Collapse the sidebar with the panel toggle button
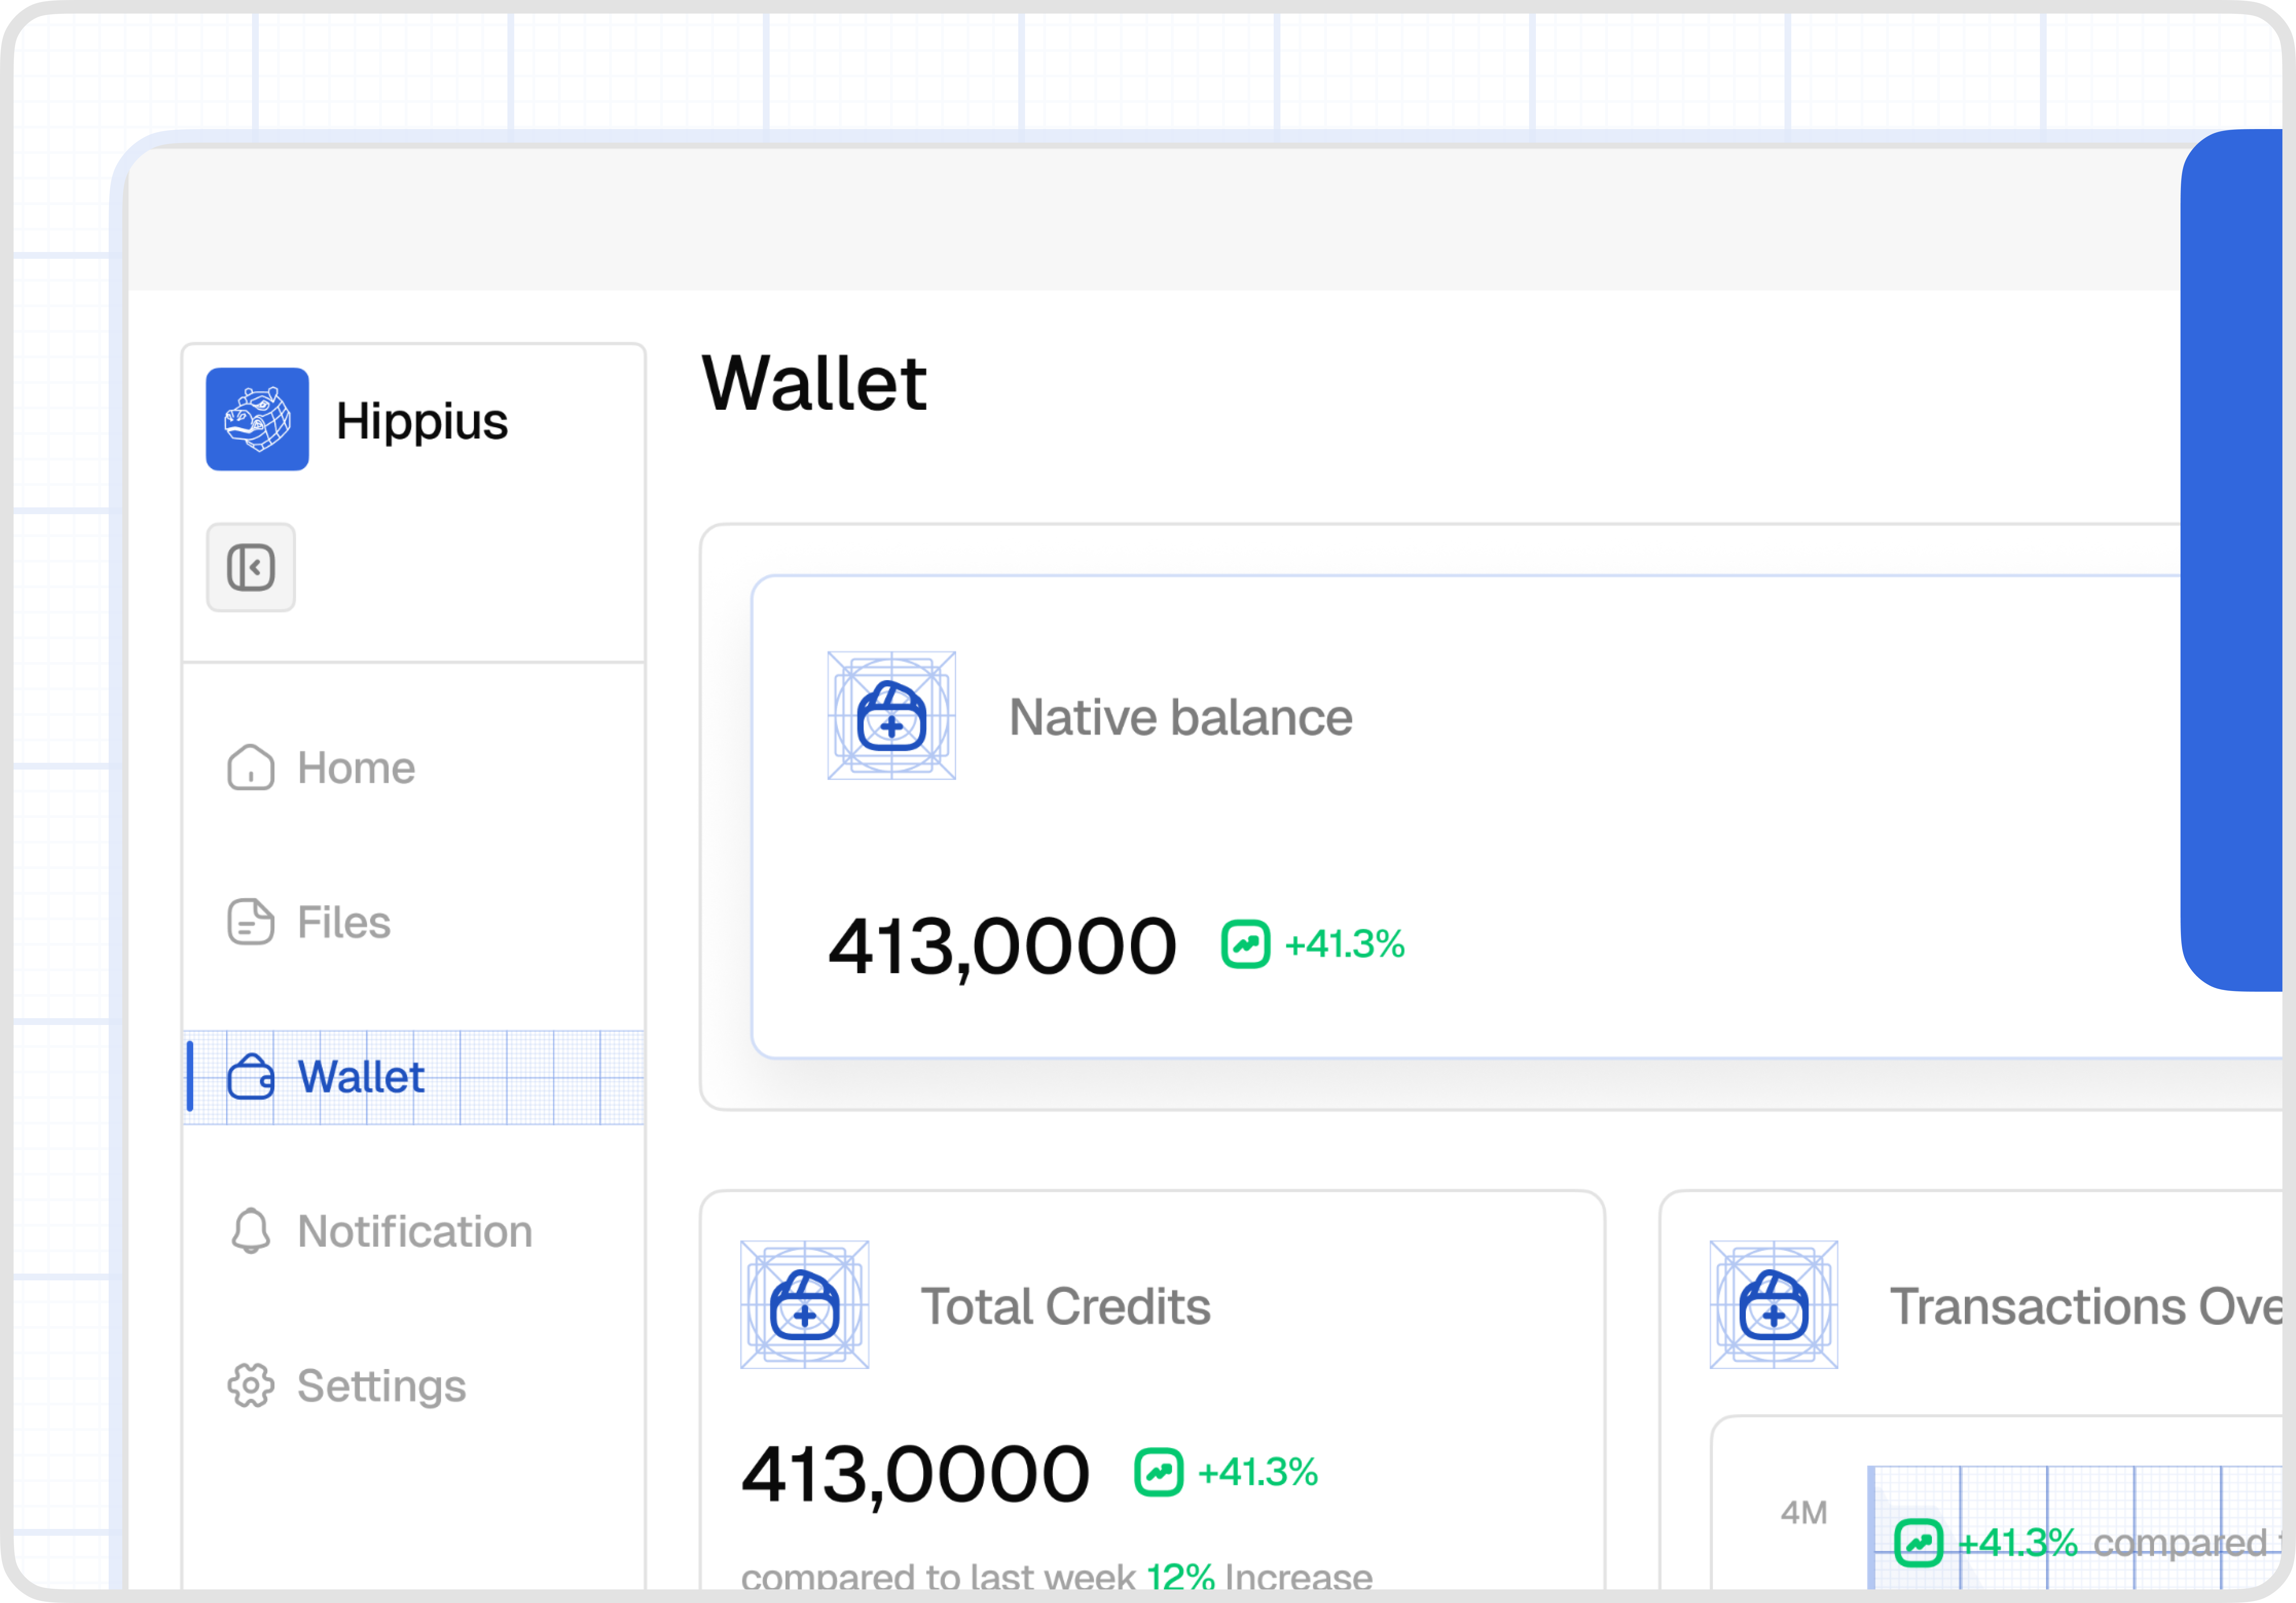This screenshot has height=1603, width=2296. [x=251, y=567]
